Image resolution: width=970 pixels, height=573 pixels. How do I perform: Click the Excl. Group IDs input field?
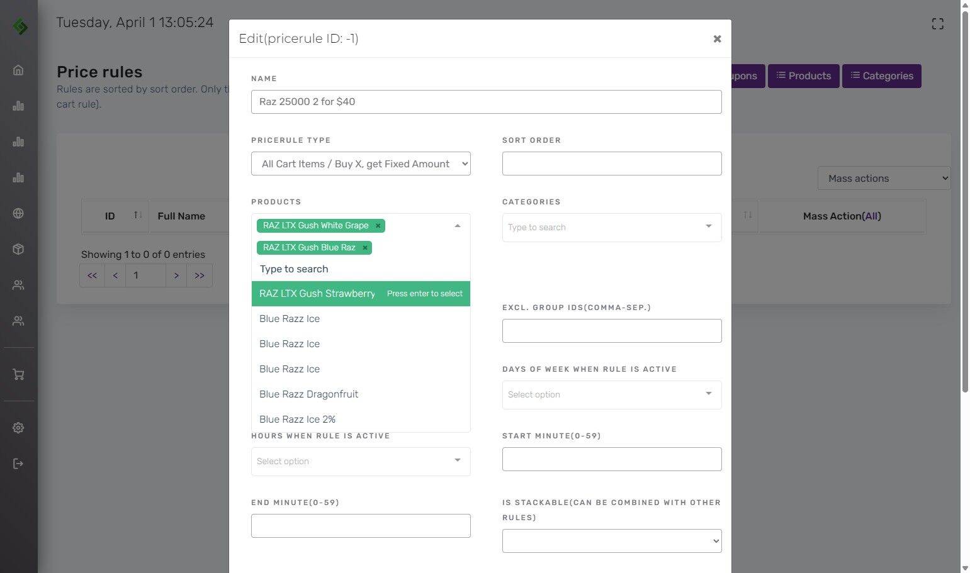612,331
